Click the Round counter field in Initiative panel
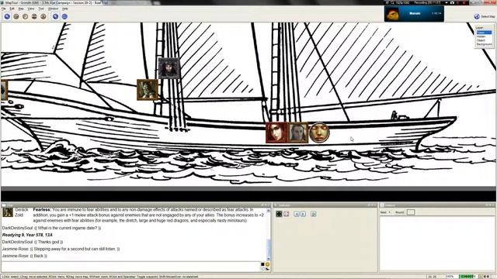Viewport: 497px width, 279px height. pyautogui.click(x=411, y=212)
